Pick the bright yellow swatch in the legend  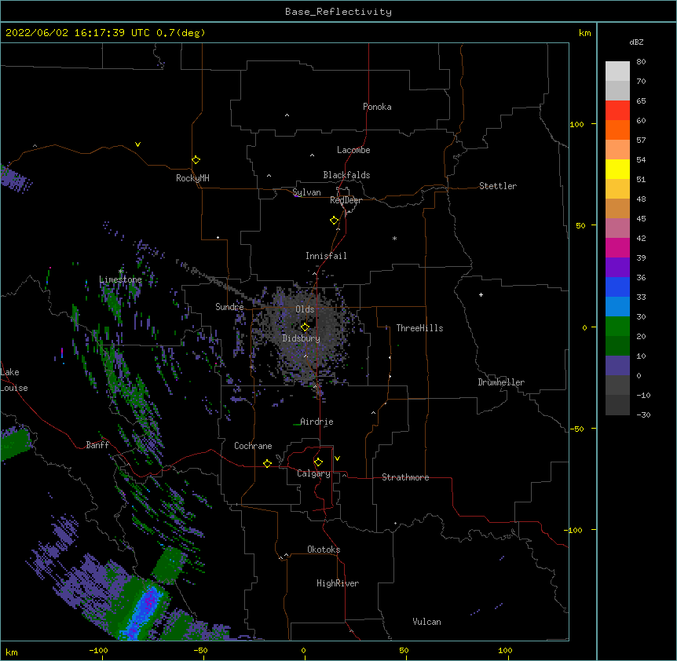[617, 169]
